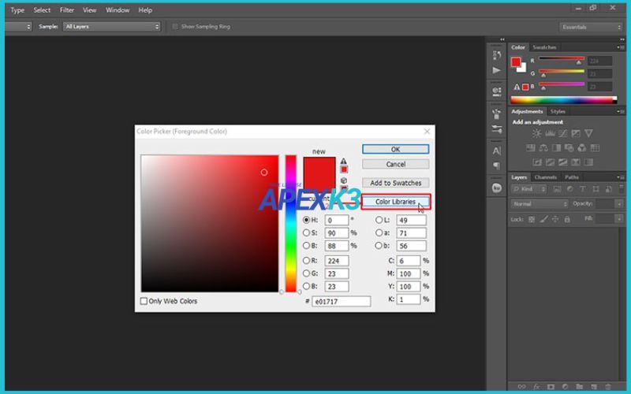Viewport: 631px width, 394px height.
Task: Click the vertical hue slider strip
Action: pos(290,224)
